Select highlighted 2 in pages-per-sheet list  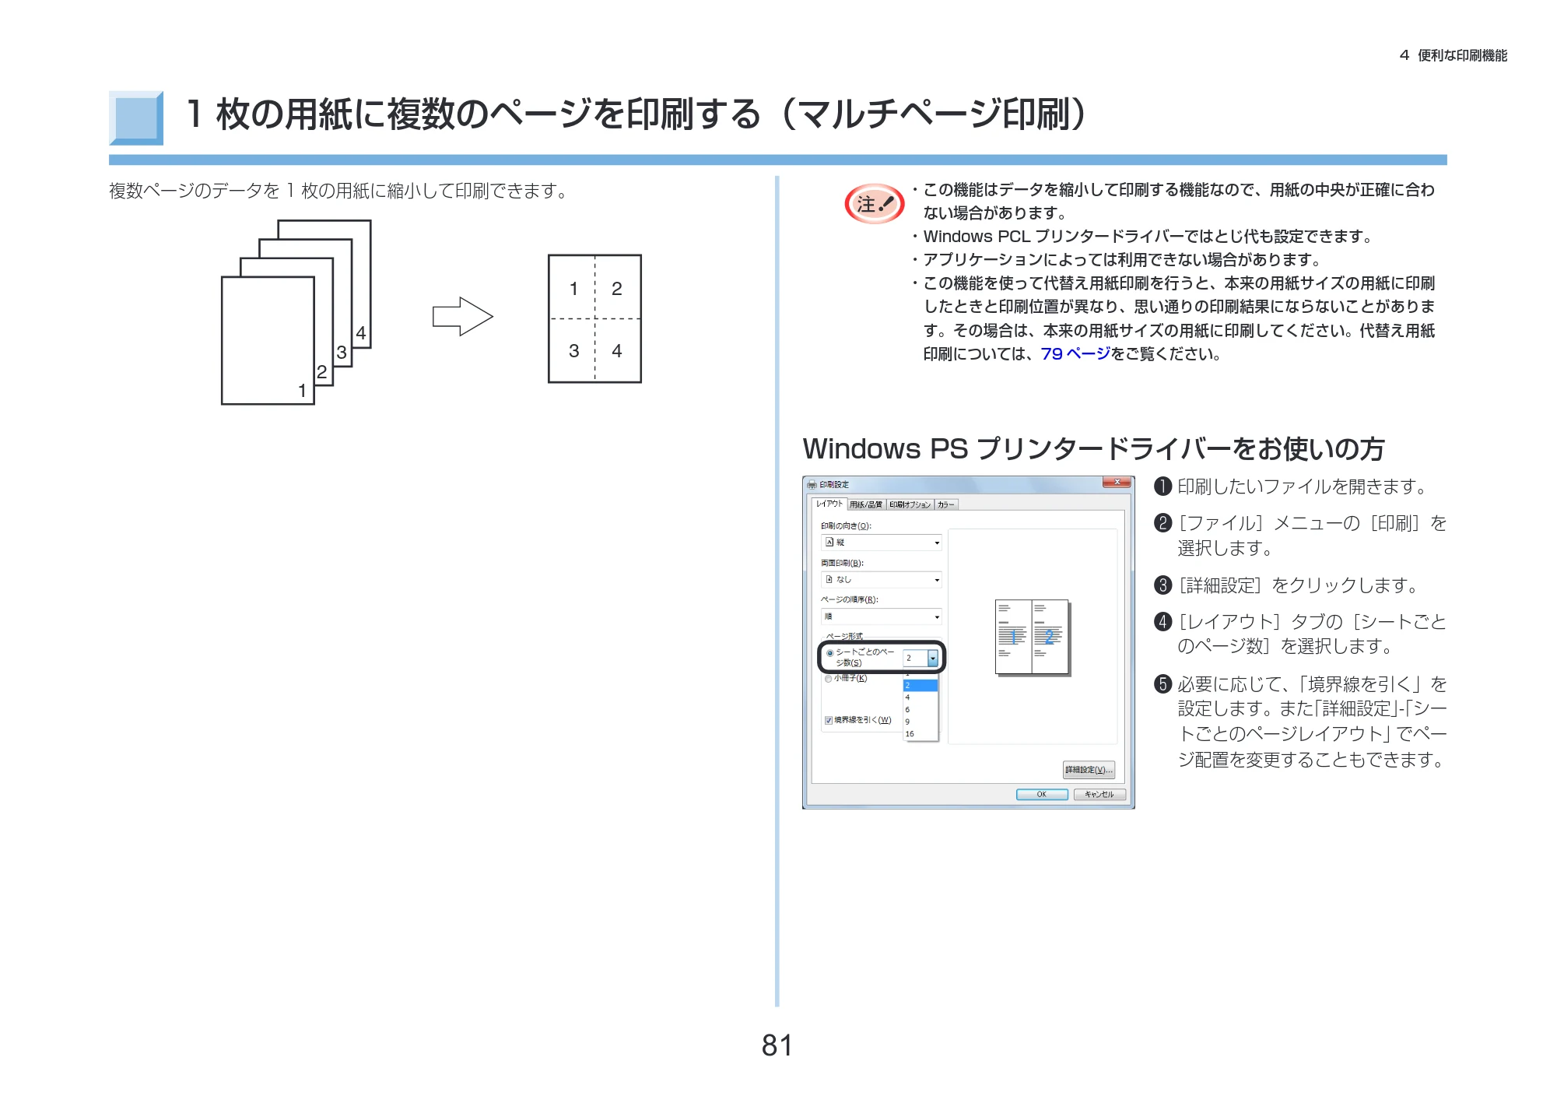920,686
